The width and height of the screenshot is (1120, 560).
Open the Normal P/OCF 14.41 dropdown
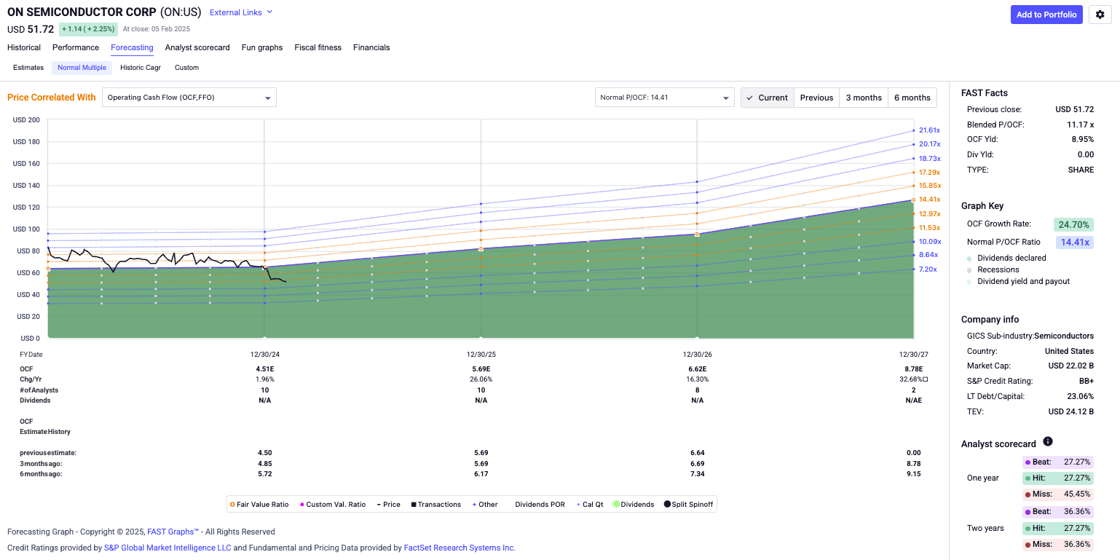pos(664,98)
